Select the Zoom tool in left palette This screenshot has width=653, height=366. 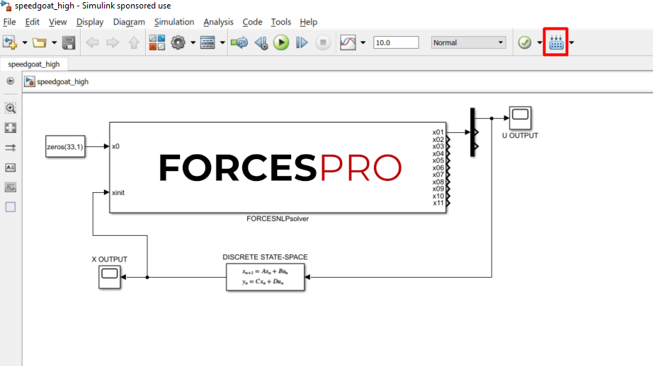click(11, 108)
